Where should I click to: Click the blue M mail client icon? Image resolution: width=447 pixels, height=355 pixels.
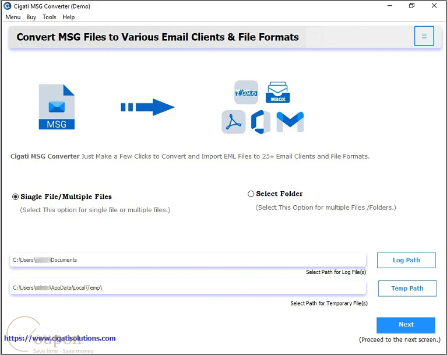(290, 122)
